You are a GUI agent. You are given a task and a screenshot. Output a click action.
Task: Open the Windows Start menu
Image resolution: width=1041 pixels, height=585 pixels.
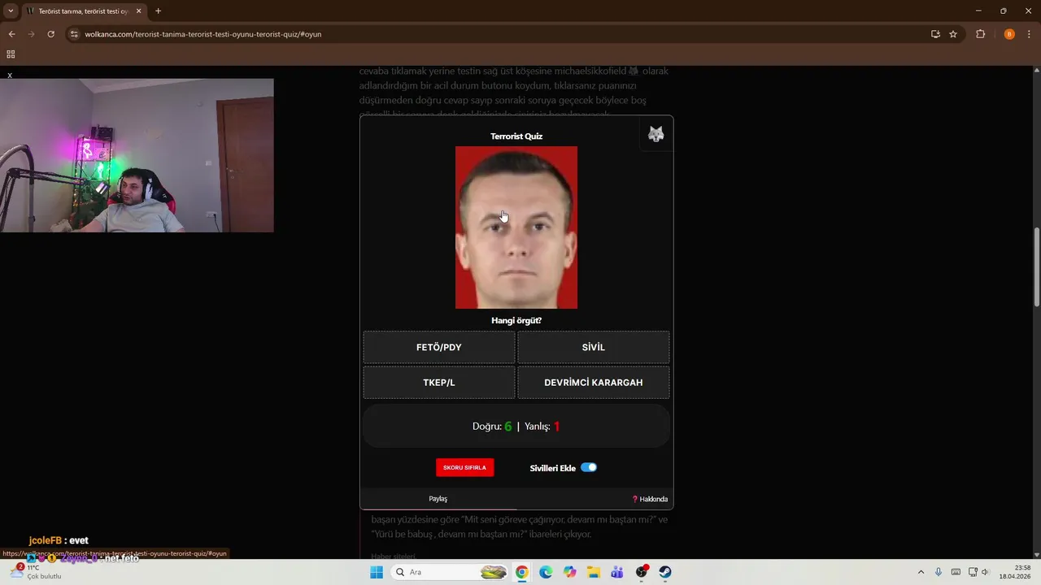377,572
